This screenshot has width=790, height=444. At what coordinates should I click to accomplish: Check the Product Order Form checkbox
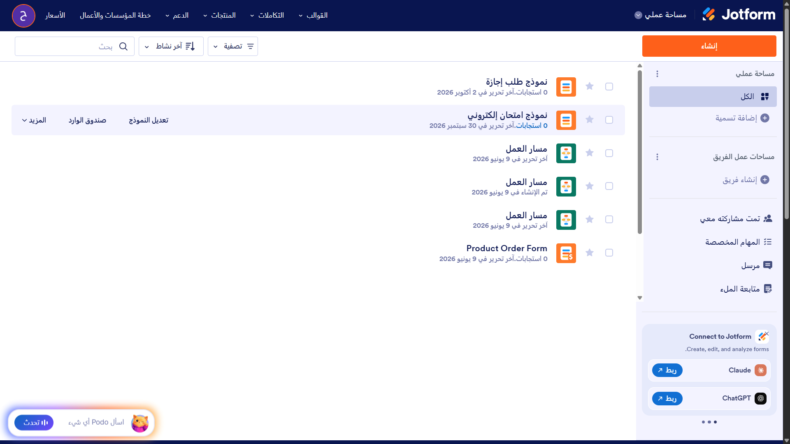pyautogui.click(x=609, y=252)
